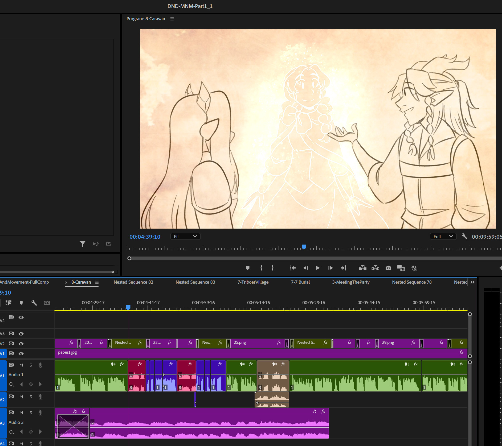This screenshot has height=446, width=502.
Task: Select the Nested S... clip on V2
Action: click(x=313, y=343)
